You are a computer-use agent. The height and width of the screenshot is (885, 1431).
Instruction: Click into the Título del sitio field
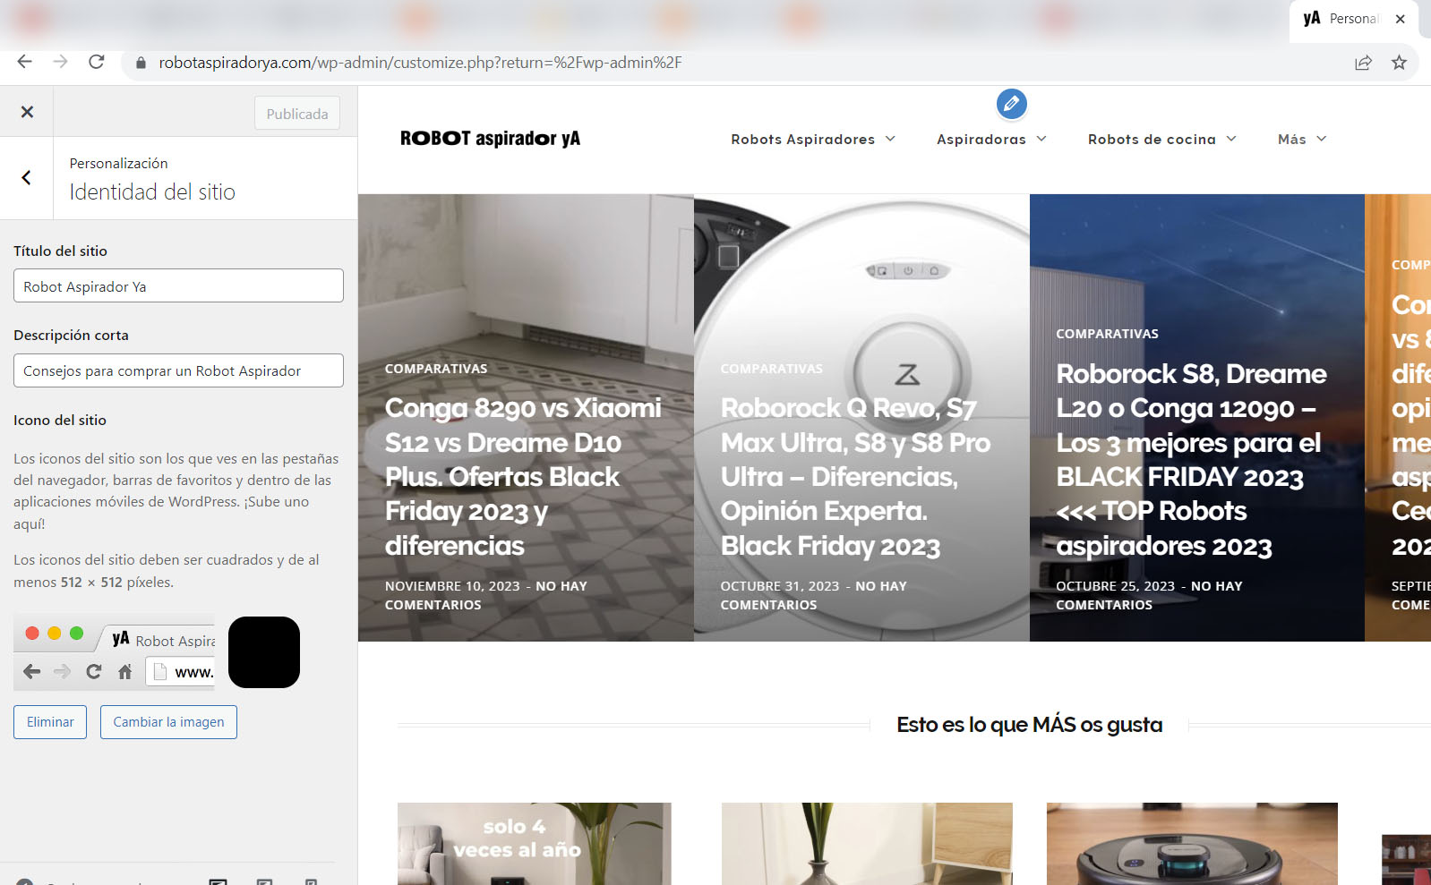178,285
